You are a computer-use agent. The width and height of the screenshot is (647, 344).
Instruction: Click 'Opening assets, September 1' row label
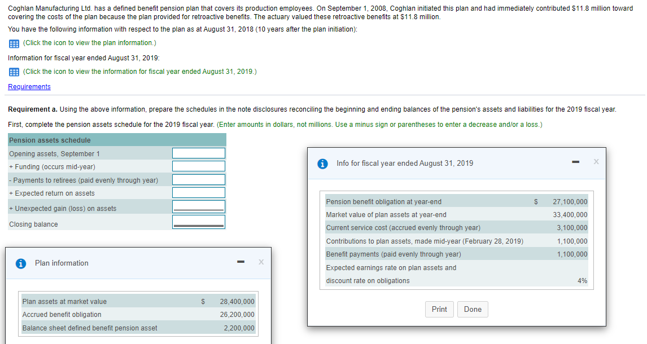click(54, 153)
